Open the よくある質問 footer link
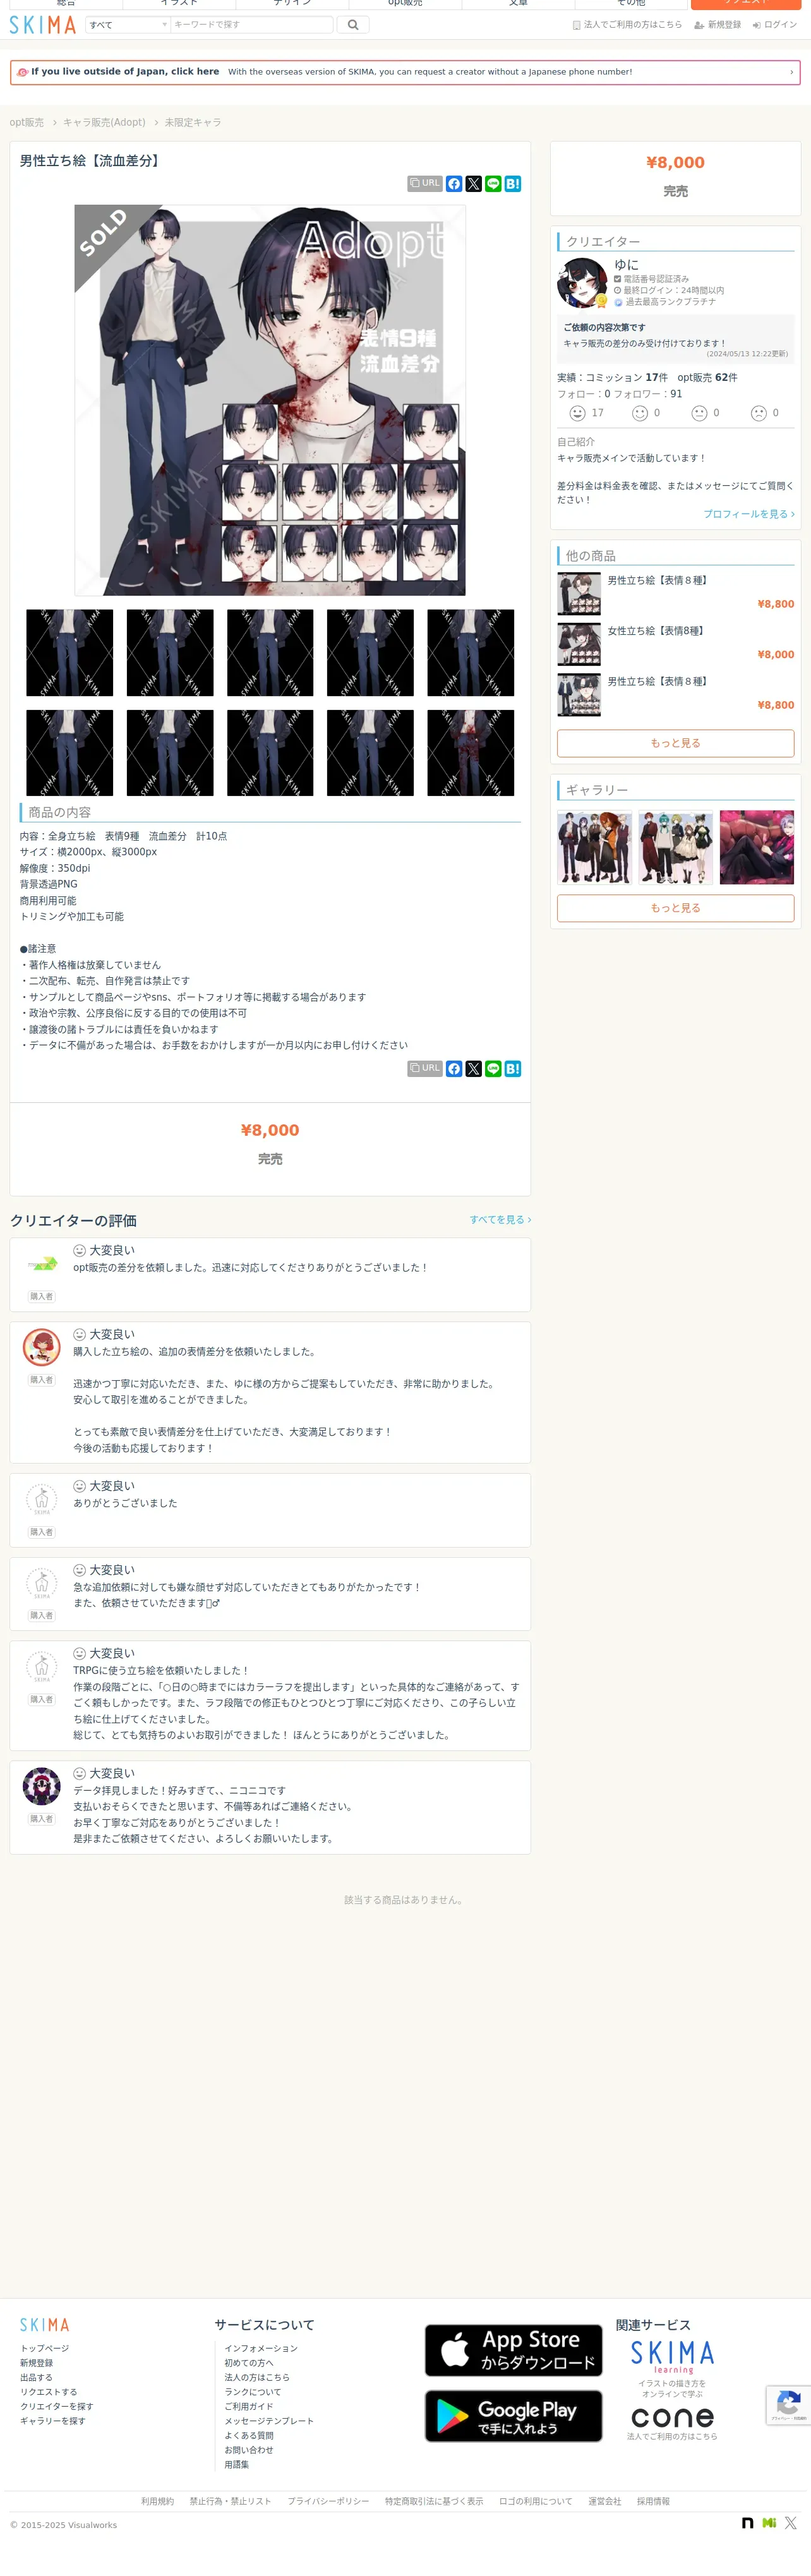Viewport: 811px width, 2576px height. coord(249,2436)
